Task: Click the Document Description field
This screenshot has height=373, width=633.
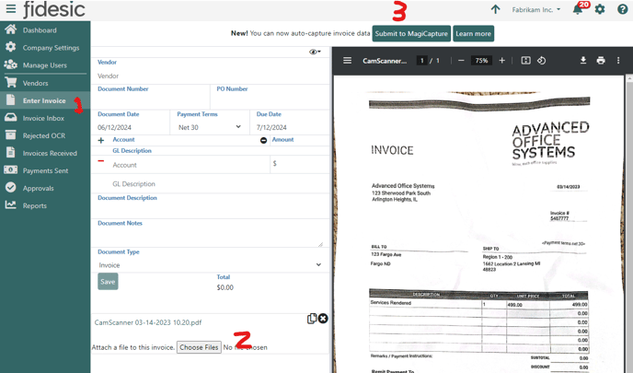Action: (x=212, y=209)
